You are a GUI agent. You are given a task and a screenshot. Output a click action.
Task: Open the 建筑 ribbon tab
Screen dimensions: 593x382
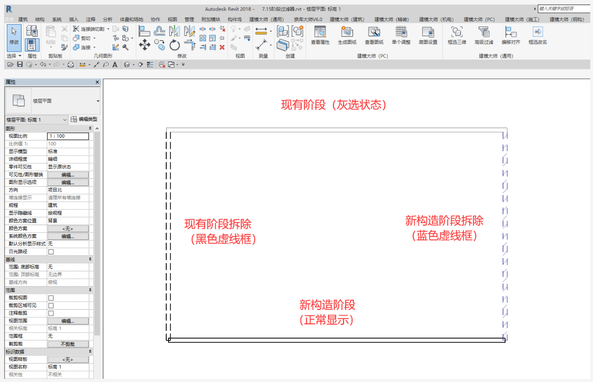click(23, 19)
